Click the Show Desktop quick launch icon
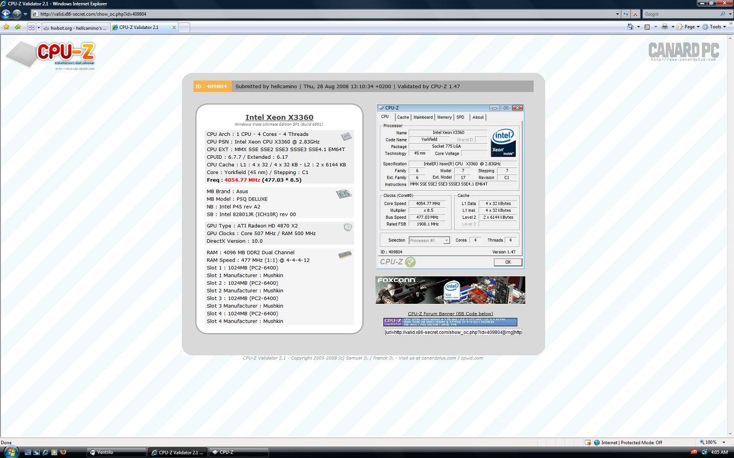 coord(28,452)
